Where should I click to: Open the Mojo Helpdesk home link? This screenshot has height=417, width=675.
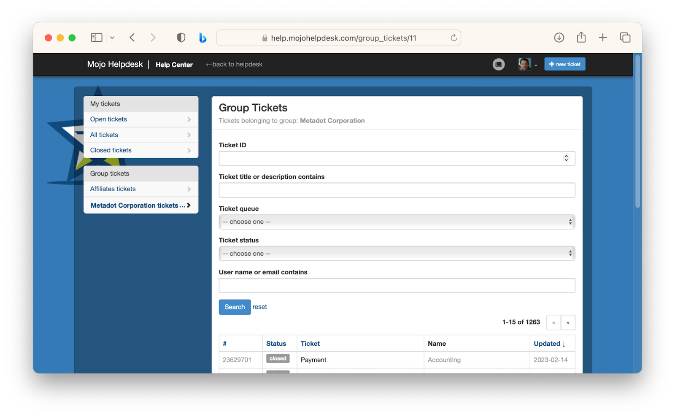(115, 64)
